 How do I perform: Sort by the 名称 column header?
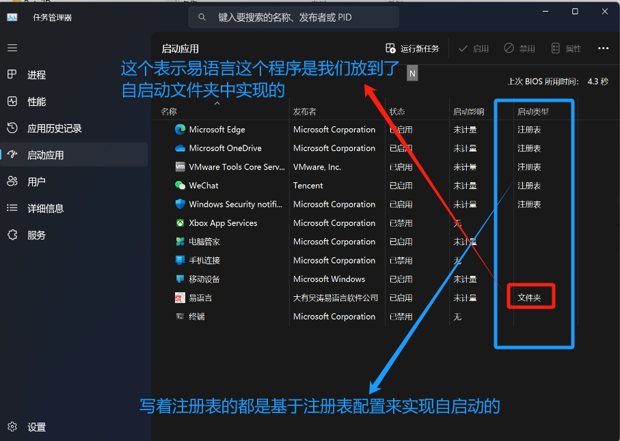169,112
